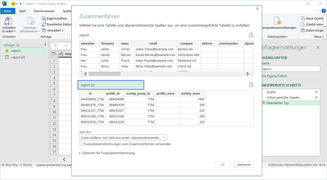Collapse the Abfragen pane
The height and width of the screenshot is (180, 327).
coord(45,44)
